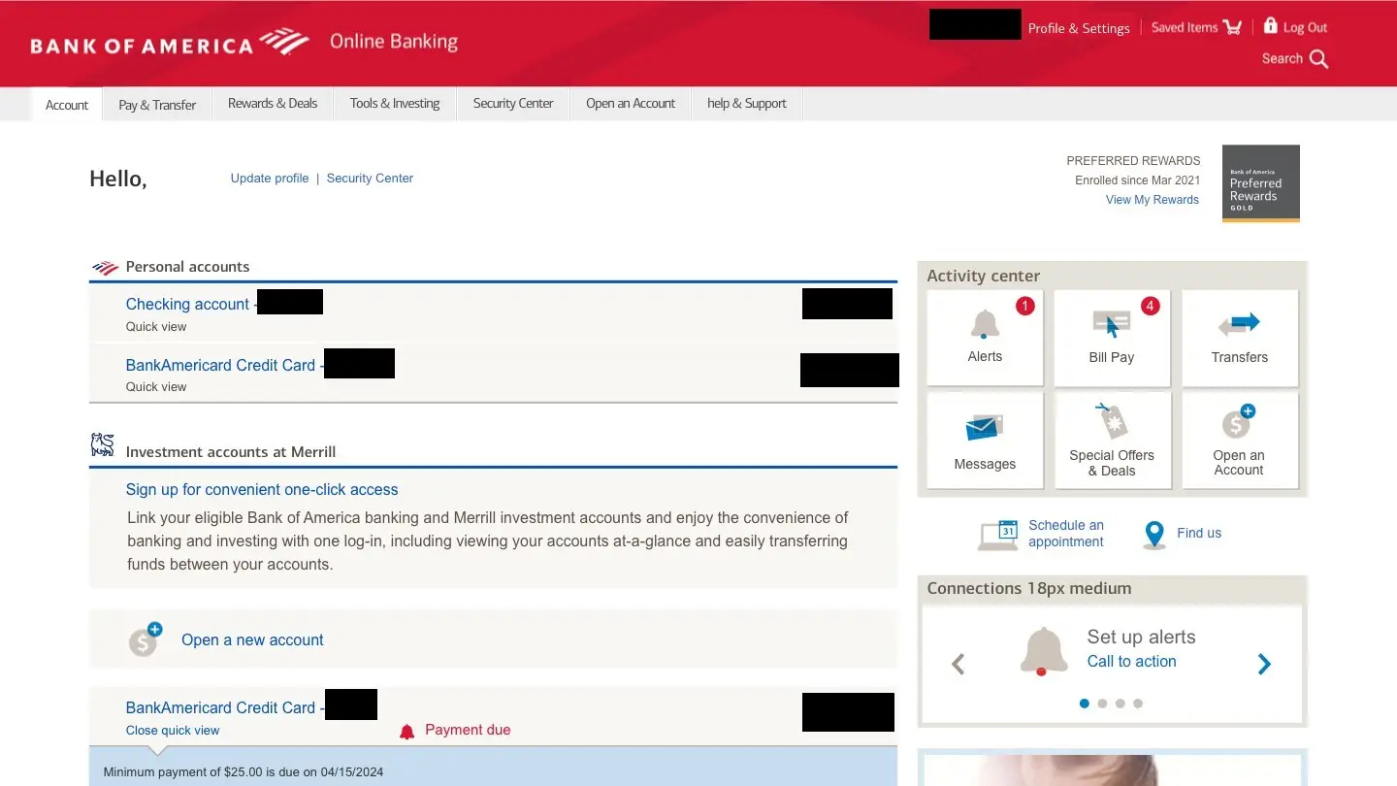Open View My Rewards
The height and width of the screenshot is (786, 1397).
point(1152,199)
